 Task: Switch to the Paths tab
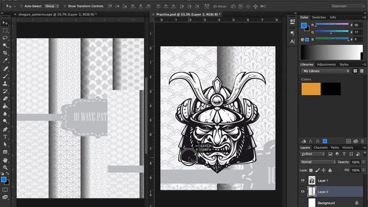pos(335,148)
